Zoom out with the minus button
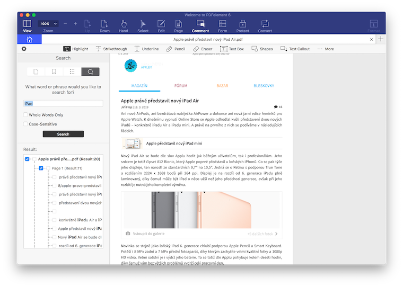Image resolution: width=403 pixels, height=287 pixels. pyautogui.click(x=65, y=24)
